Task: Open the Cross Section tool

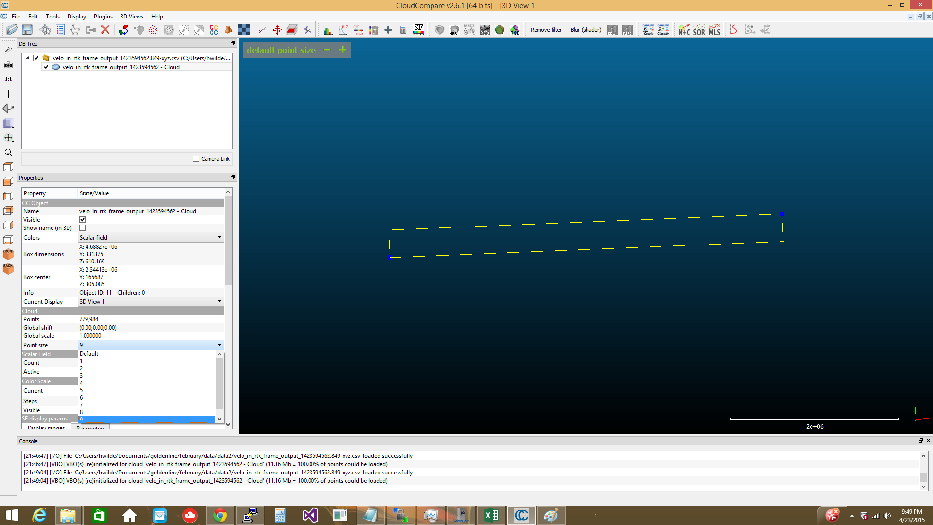Action: coord(292,30)
